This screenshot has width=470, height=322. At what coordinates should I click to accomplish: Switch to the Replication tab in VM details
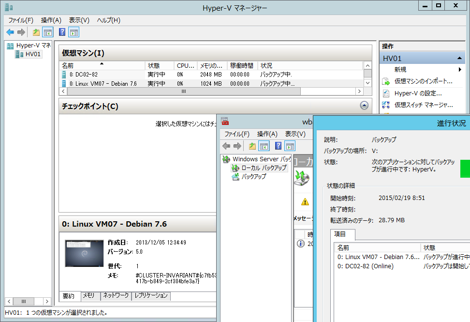151,295
